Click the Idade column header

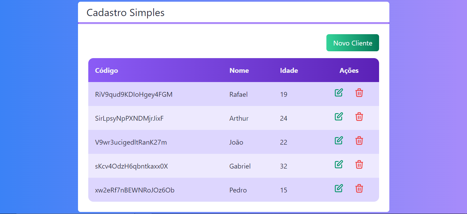(x=289, y=70)
